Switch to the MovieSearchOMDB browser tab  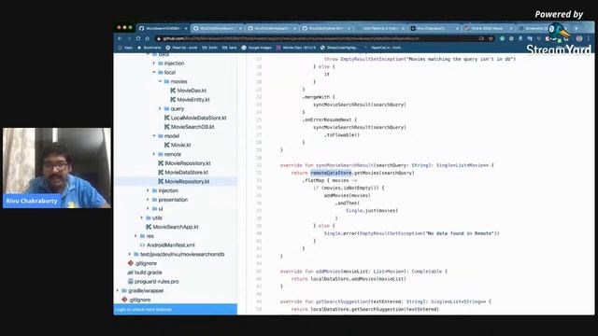[164, 28]
